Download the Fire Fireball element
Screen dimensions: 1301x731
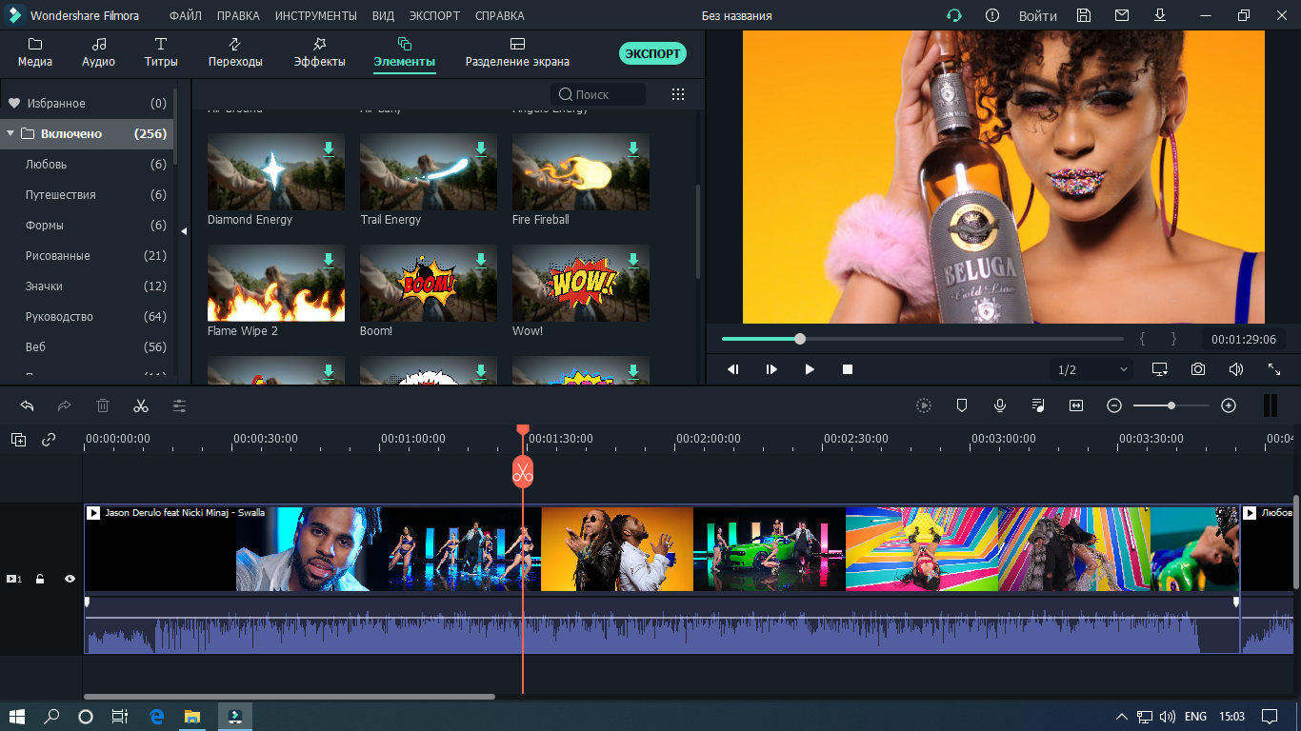[x=633, y=148]
